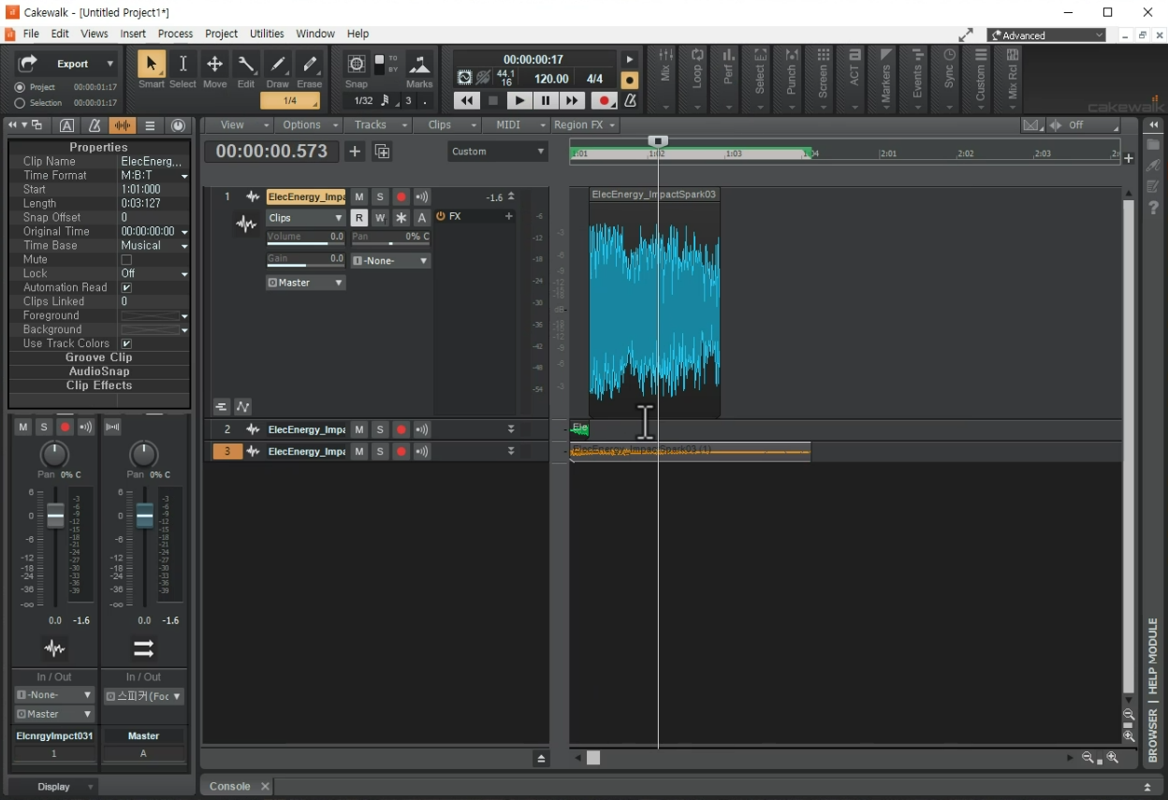Screen dimensions: 1168x800
Task: Uncheck Automation Read in Properties
Action: pyautogui.click(x=126, y=288)
